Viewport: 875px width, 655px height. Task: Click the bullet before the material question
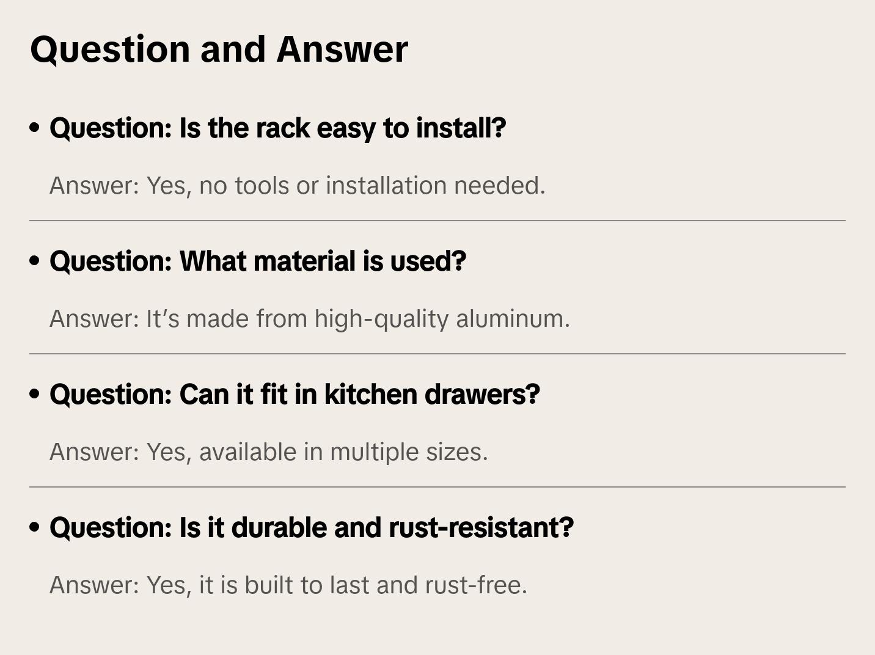(x=35, y=262)
